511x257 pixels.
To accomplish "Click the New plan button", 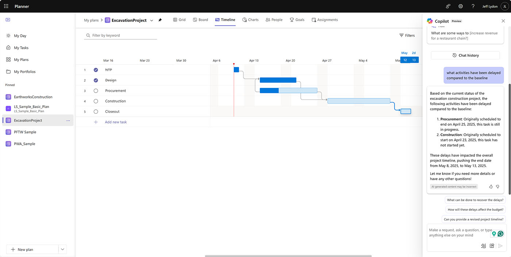I will (x=32, y=249).
